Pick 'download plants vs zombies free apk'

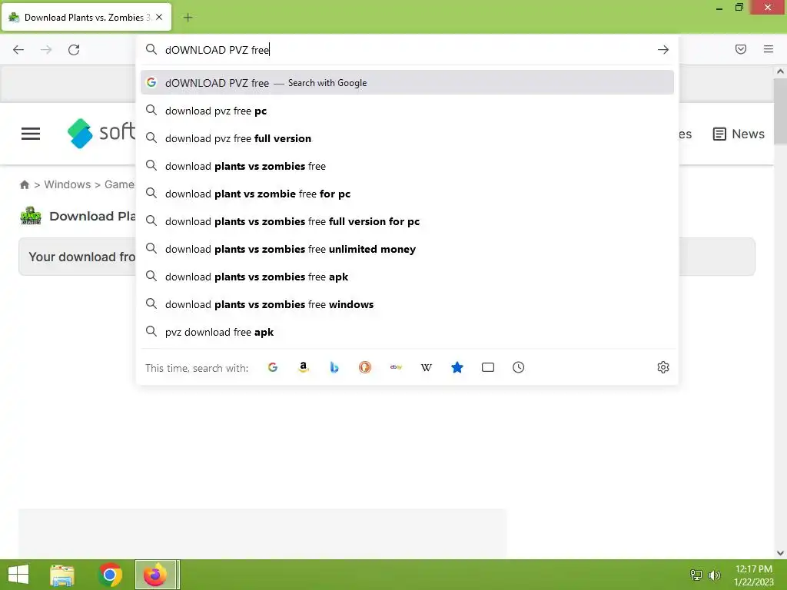pos(407,277)
